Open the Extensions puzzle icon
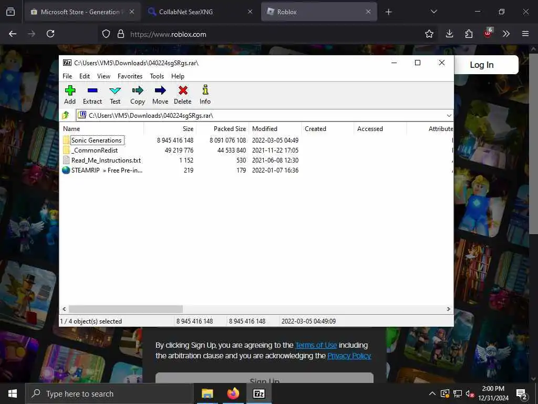The width and height of the screenshot is (538, 404). coord(469,34)
